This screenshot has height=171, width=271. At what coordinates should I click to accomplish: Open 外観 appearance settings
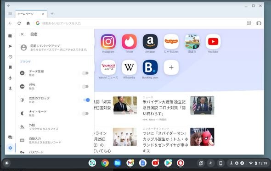(55, 127)
